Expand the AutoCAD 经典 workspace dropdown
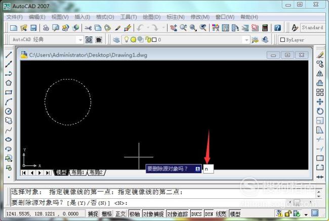329x221 pixels. [80, 40]
